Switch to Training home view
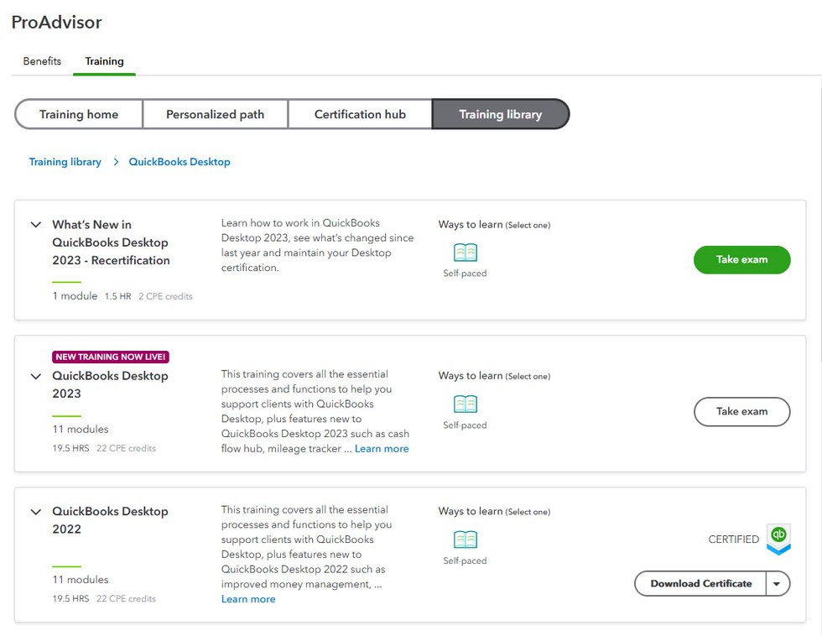 coord(79,114)
